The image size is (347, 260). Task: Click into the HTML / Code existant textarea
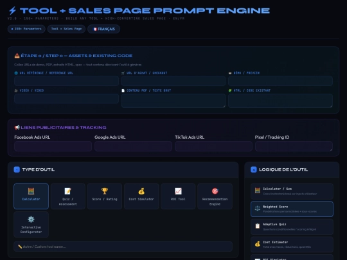(280, 101)
